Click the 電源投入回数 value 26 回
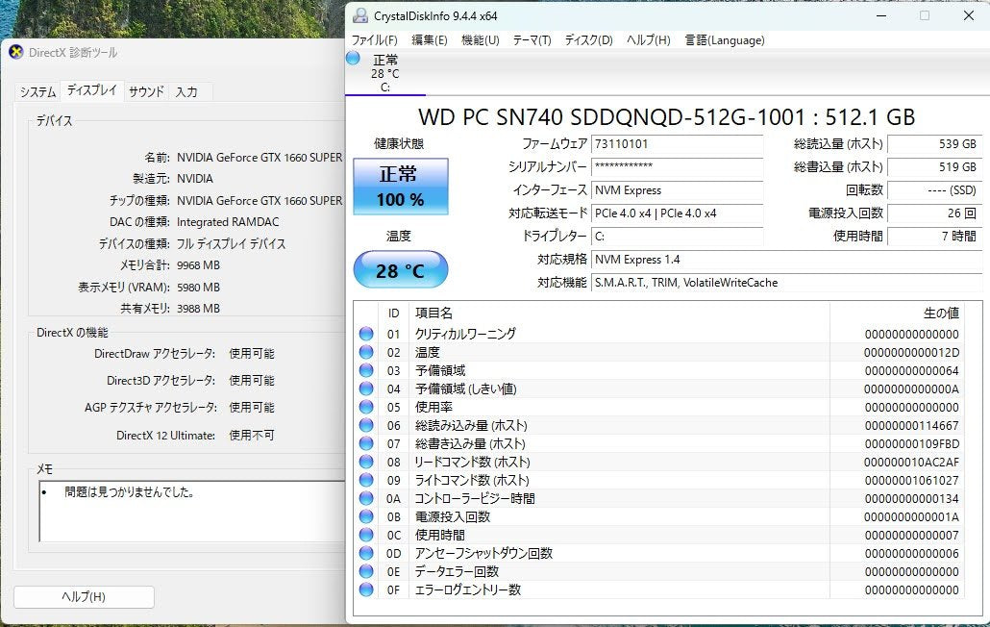 (x=934, y=213)
